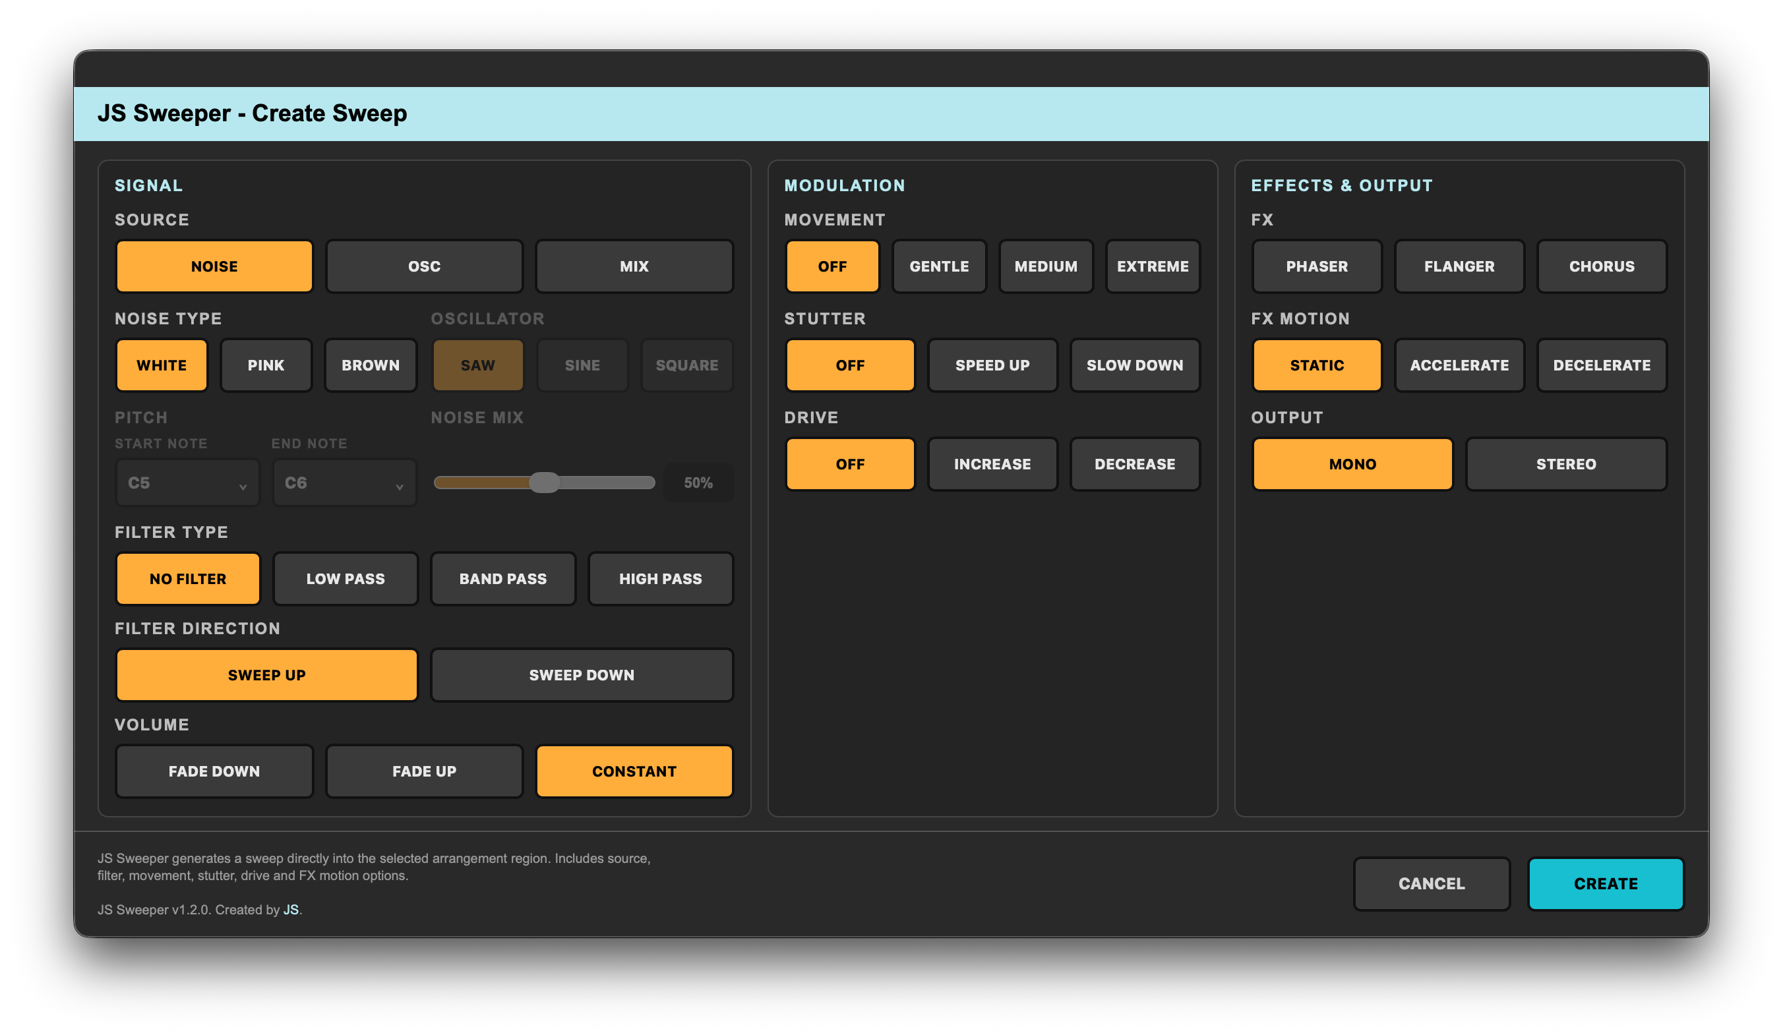This screenshot has width=1783, height=1035.
Task: Set Movement to GENTLE
Action: click(939, 266)
